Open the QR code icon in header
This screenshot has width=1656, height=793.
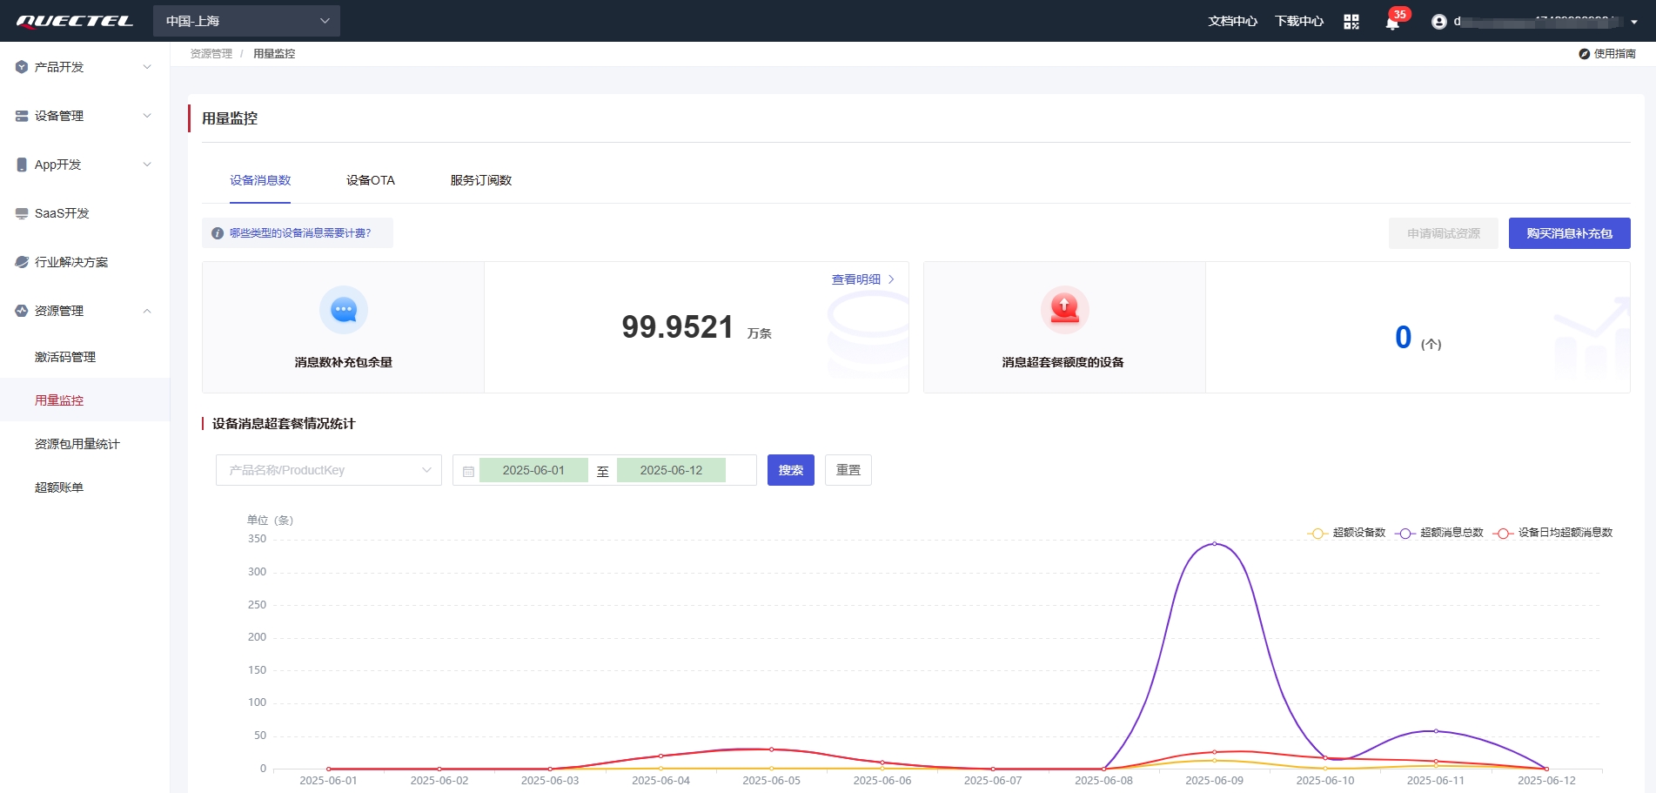coord(1351,22)
